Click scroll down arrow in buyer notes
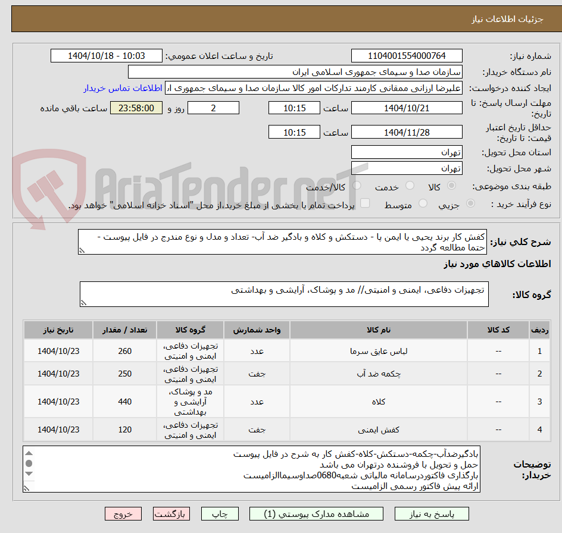The height and width of the screenshot is (533, 562). pos(29,474)
